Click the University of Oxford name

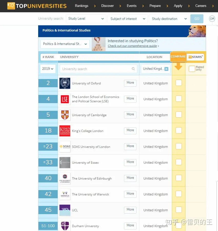[x=86, y=83]
